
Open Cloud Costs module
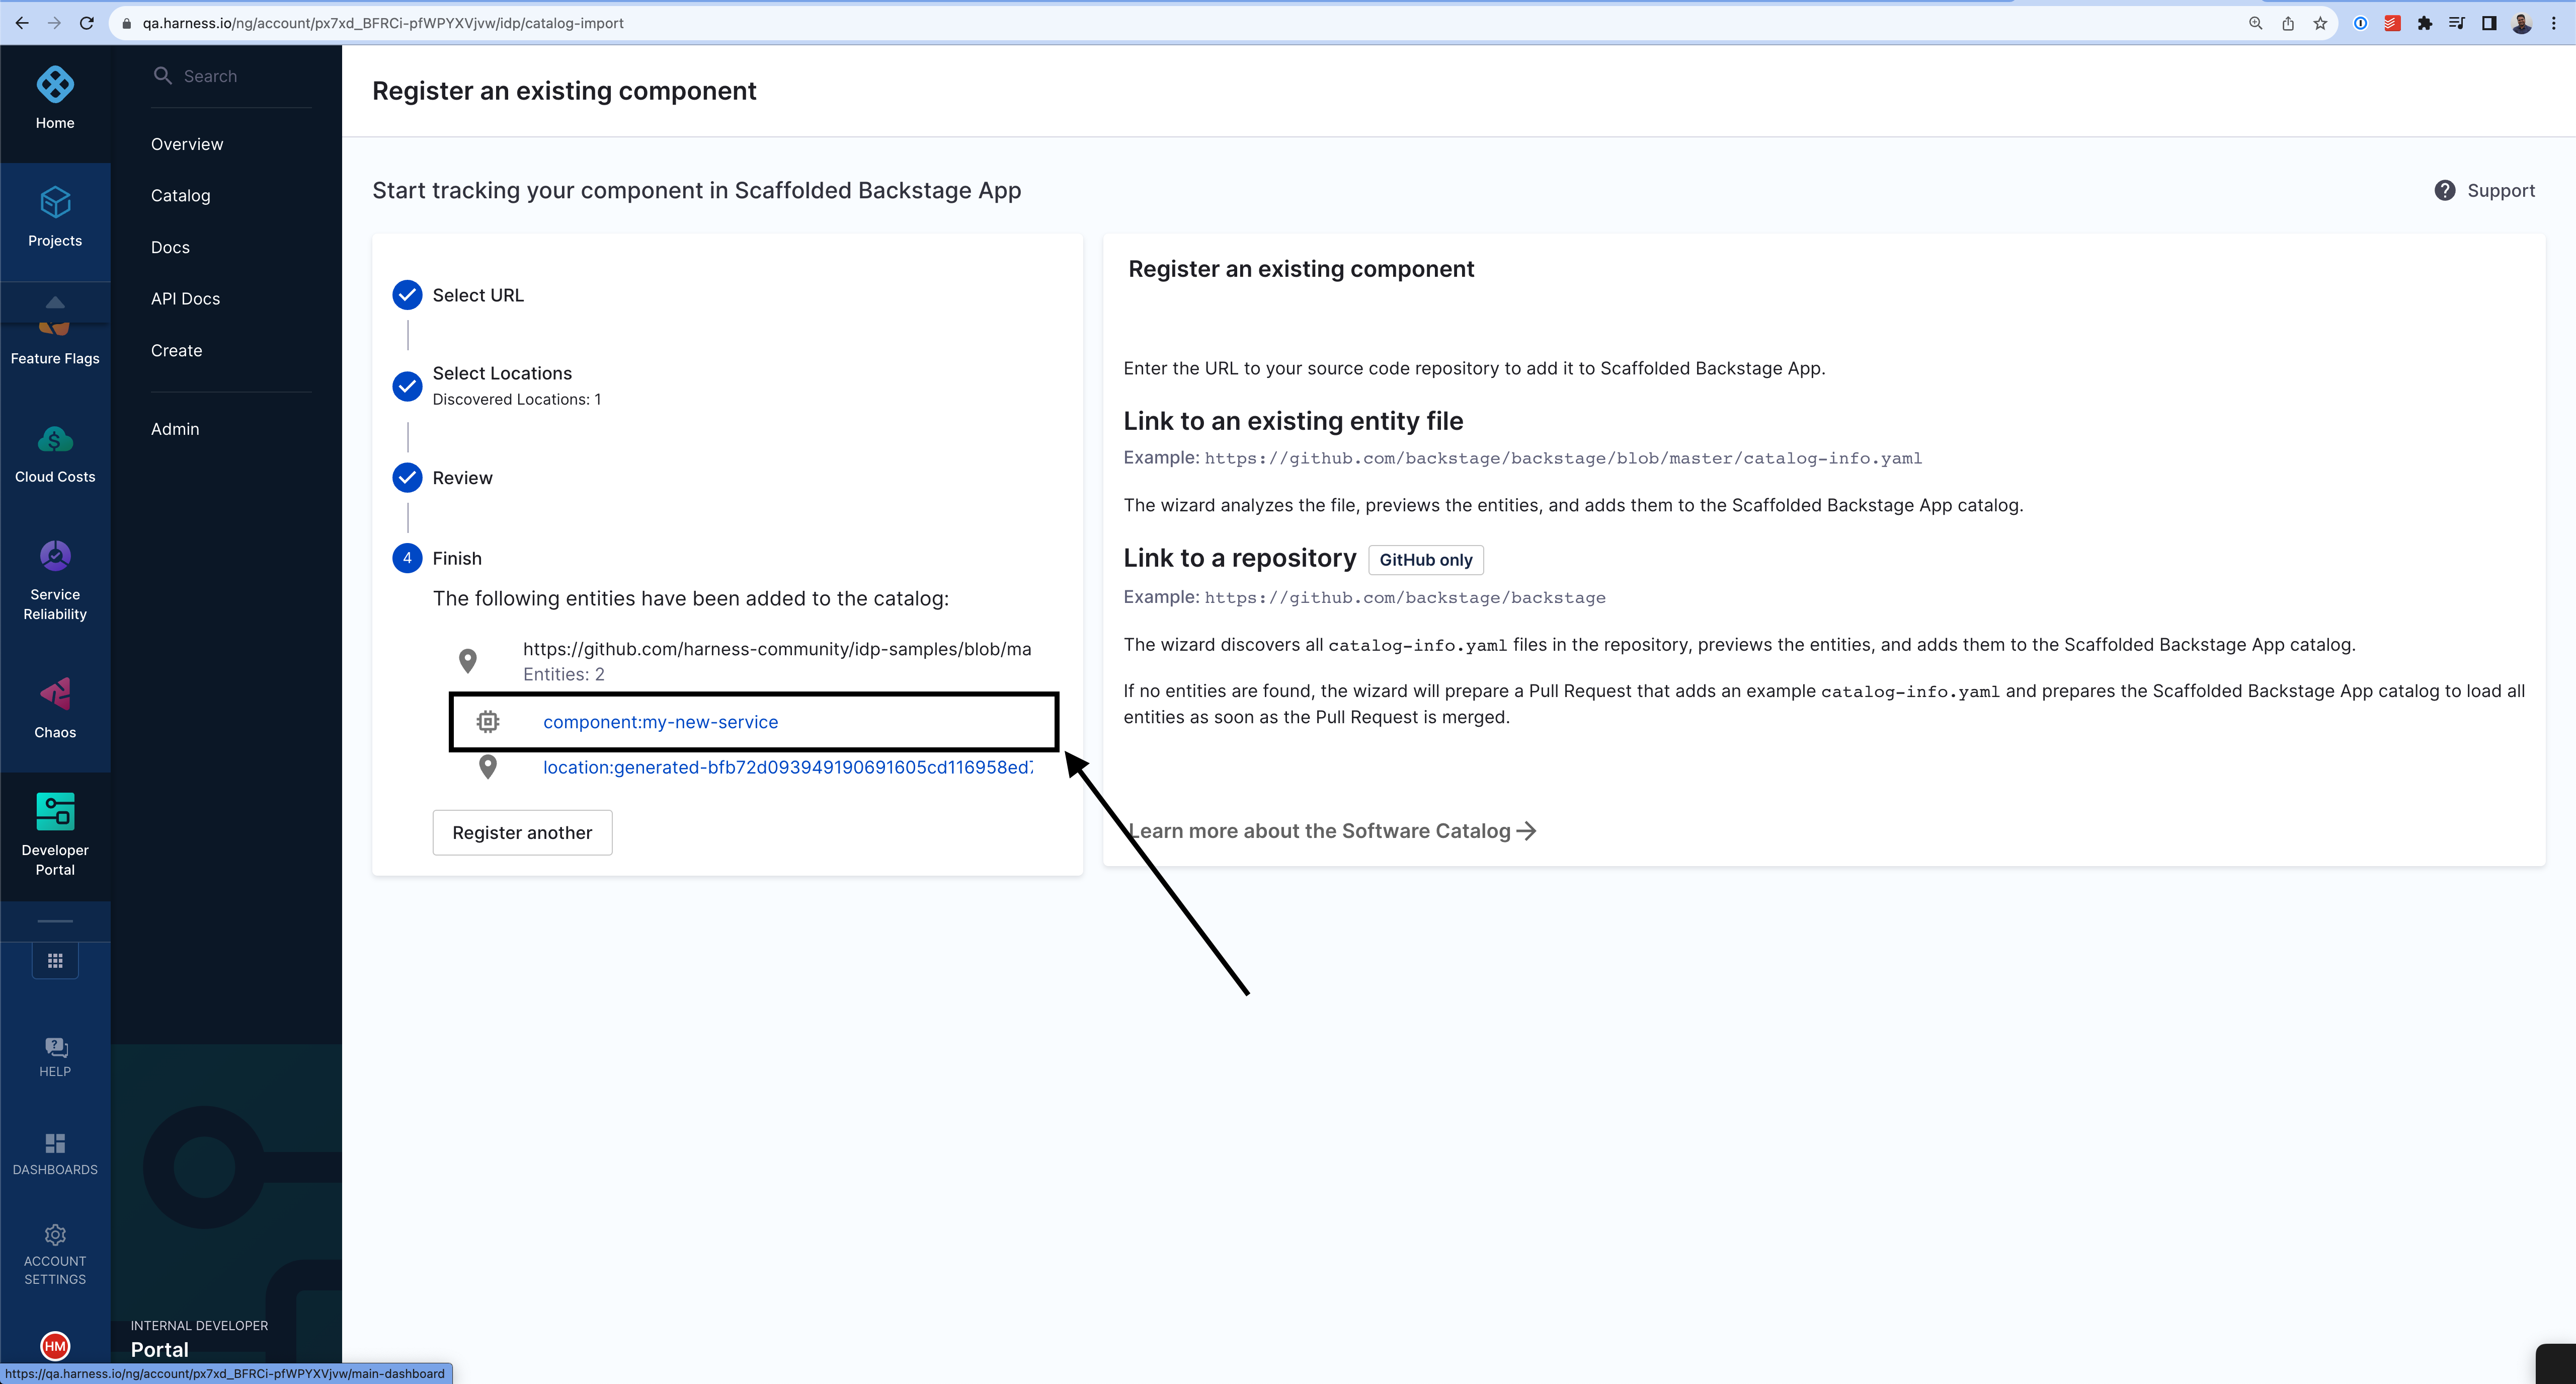pyautogui.click(x=55, y=440)
